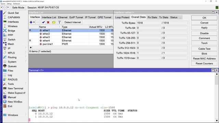Click Reset Counters
The height and width of the screenshot is (123, 219).
tap(204, 64)
